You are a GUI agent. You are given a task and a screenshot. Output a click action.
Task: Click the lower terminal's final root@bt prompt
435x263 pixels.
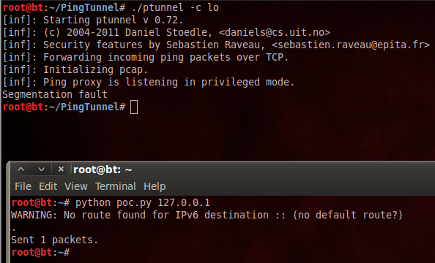pyautogui.click(x=40, y=252)
